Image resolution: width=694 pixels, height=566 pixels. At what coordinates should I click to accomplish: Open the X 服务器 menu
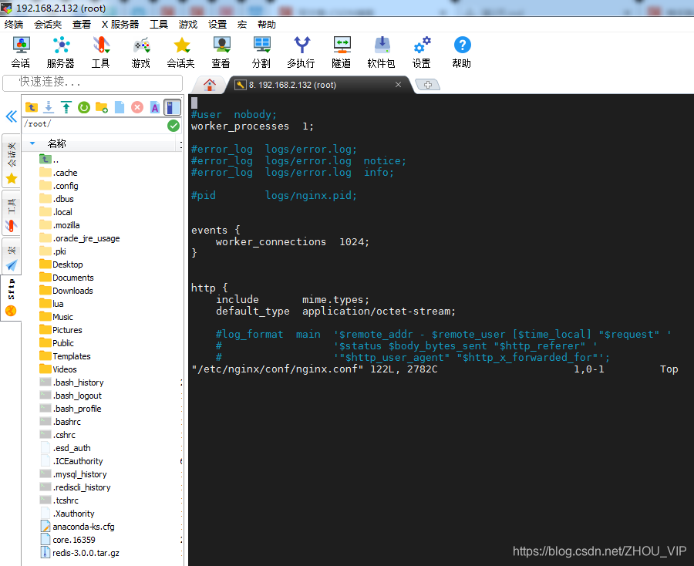tap(120, 25)
